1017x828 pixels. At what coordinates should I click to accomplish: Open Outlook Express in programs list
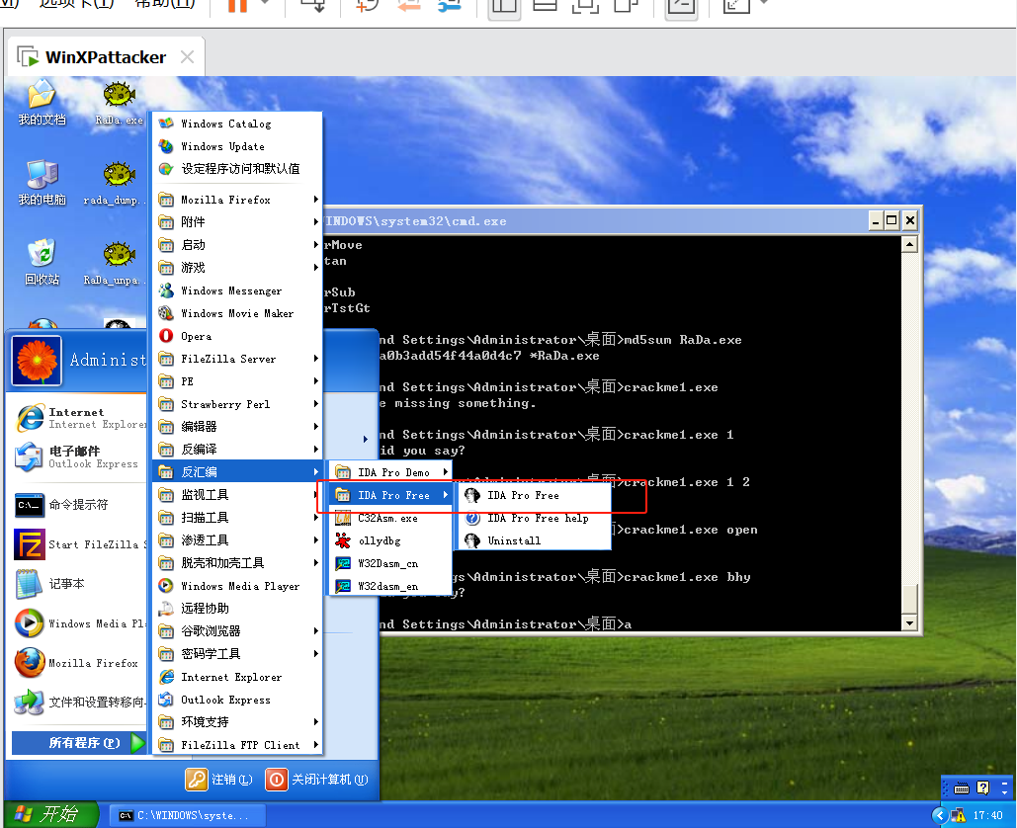tap(237, 700)
